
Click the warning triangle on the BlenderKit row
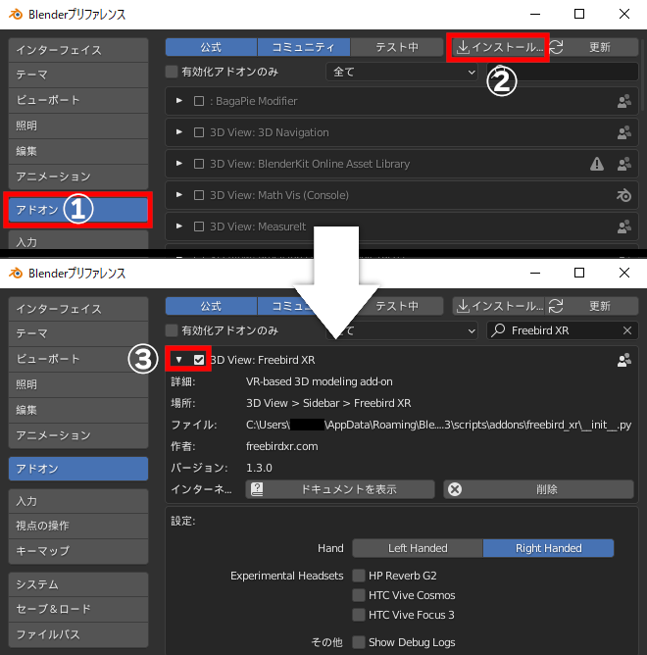coord(597,164)
